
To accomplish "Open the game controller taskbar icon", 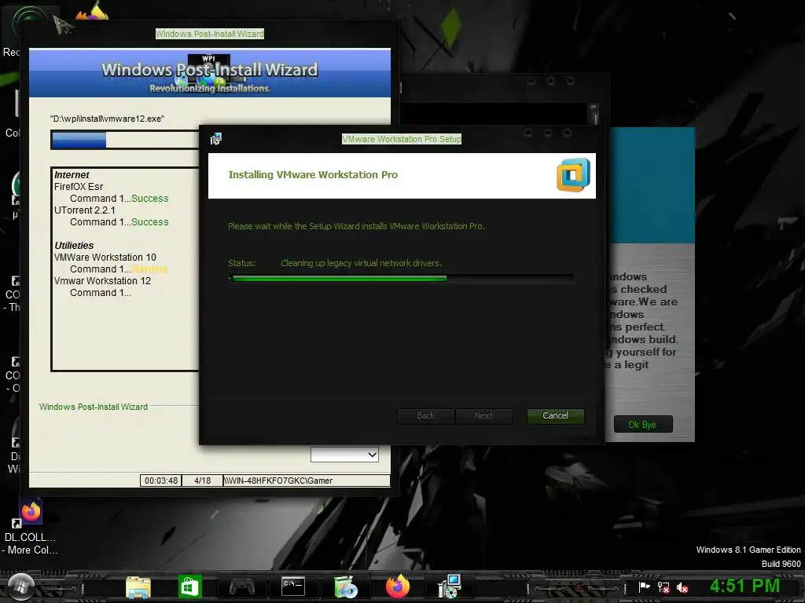I will click(x=242, y=586).
